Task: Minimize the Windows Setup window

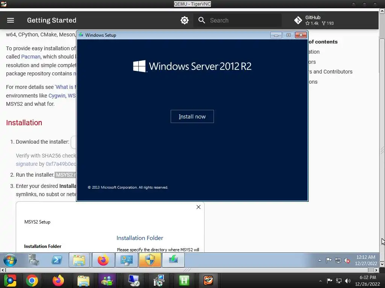Action: (x=276, y=35)
